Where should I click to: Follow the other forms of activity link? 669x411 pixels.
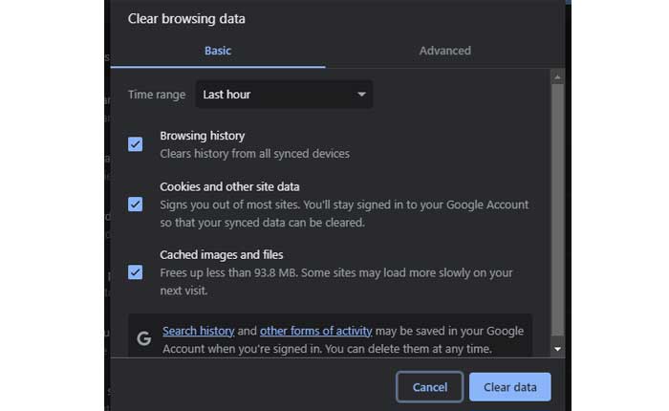tap(315, 331)
